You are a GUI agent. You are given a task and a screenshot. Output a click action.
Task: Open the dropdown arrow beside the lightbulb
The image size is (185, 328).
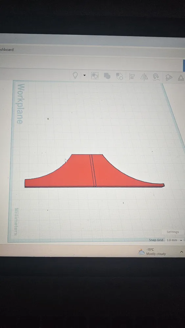84,75
